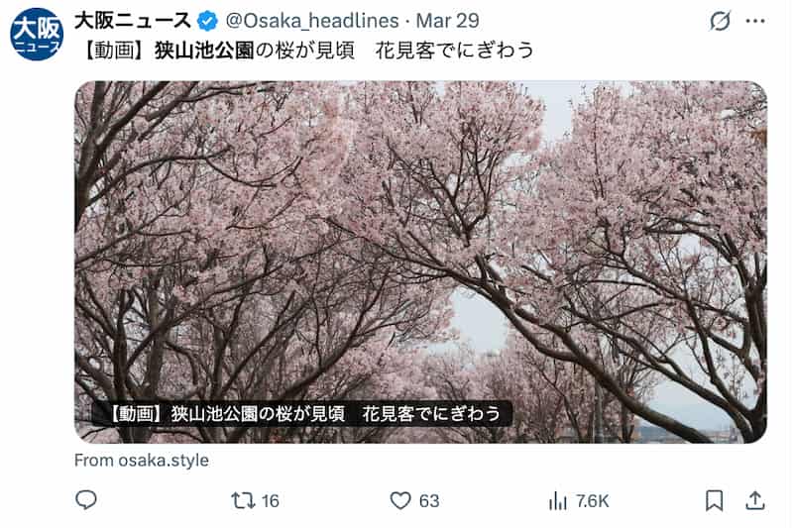Image resolution: width=793 pixels, height=528 pixels.
Task: Click the 16 repost count
Action: pyautogui.click(x=270, y=500)
